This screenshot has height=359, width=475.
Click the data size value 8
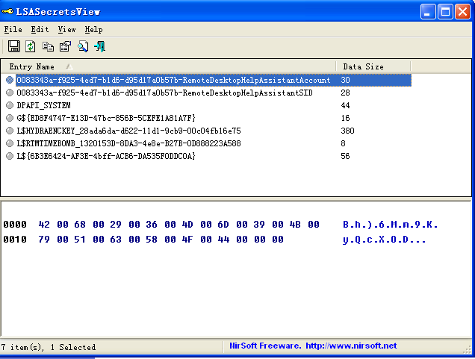pyautogui.click(x=343, y=143)
